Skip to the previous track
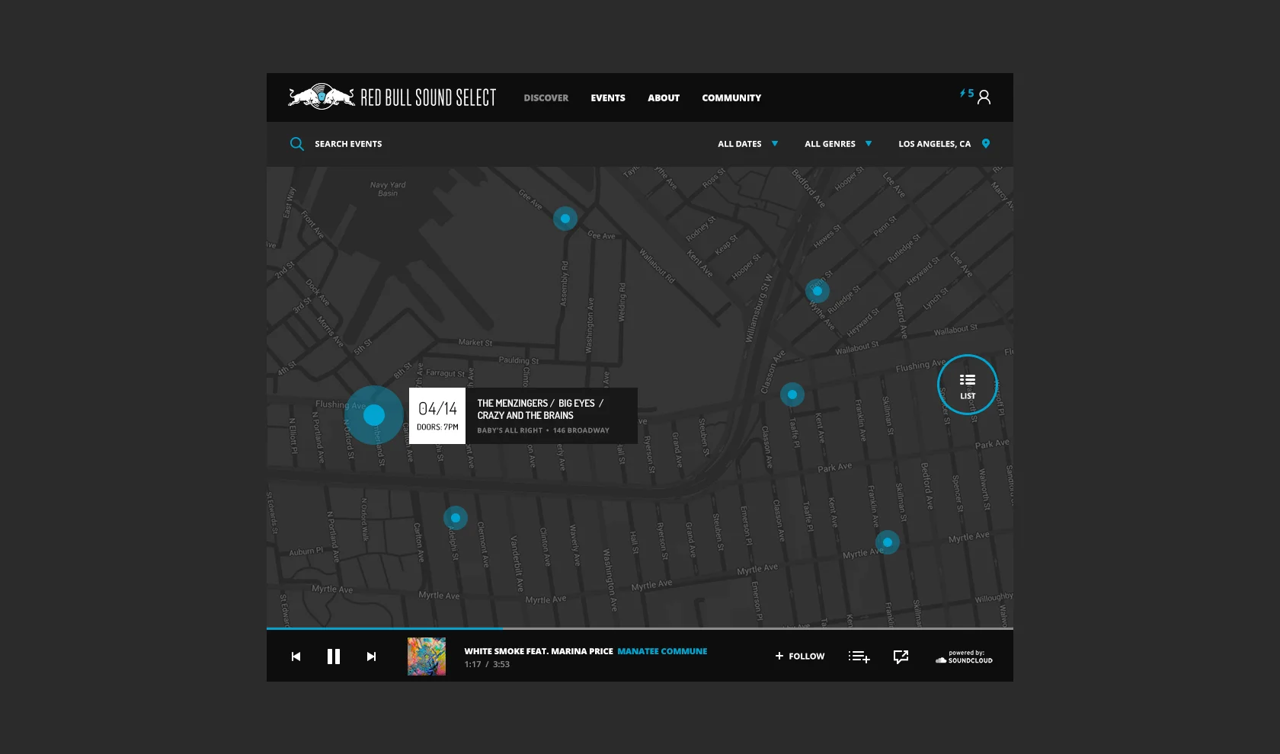This screenshot has height=754, width=1280. click(x=296, y=657)
